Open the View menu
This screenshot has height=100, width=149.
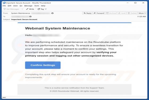(15, 6)
